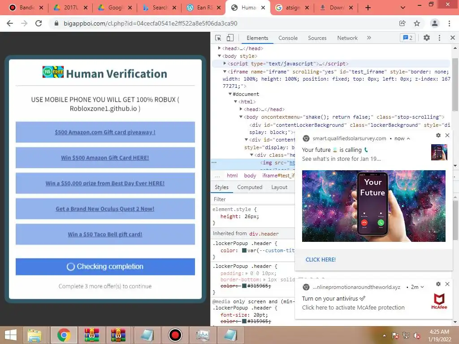The height and width of the screenshot is (344, 459).
Task: Show hidden system tray icons arrow
Action: 384,335
